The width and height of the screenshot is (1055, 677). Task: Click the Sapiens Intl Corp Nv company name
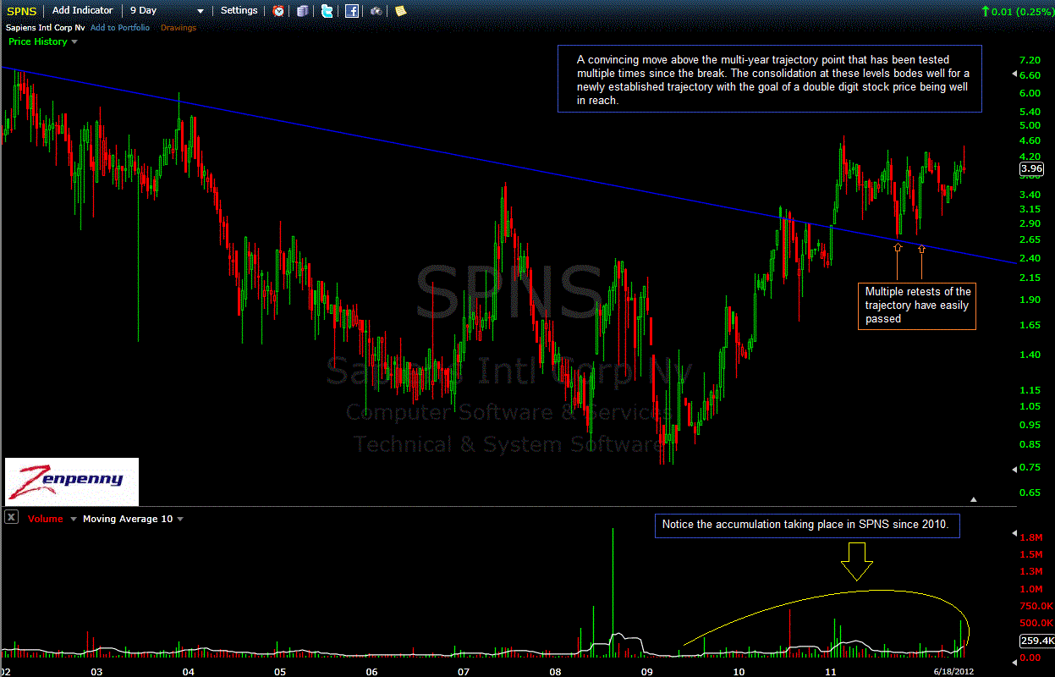(x=45, y=28)
